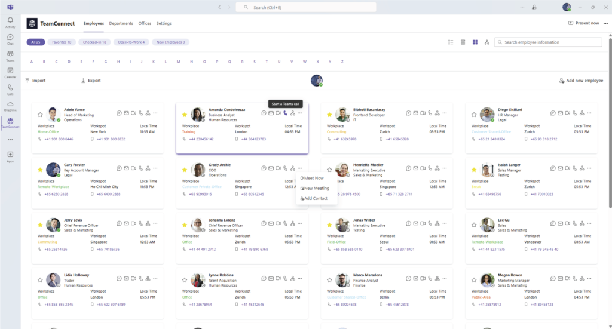The image size is (612, 329).
Task: Switch to the list view layout icon
Action: tap(451, 42)
